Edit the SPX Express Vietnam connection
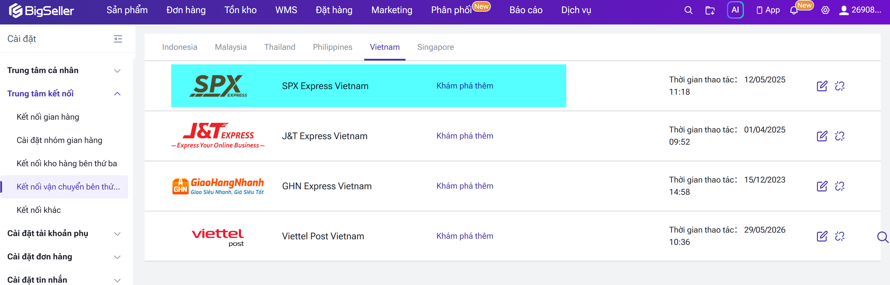Screen dimensions: 890x285 point(822,86)
